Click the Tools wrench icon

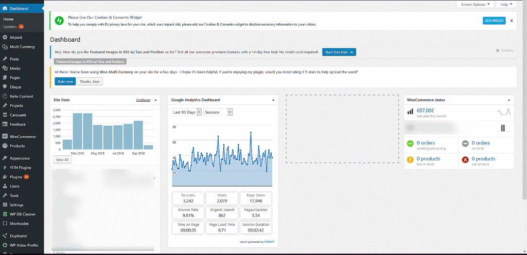point(5,195)
